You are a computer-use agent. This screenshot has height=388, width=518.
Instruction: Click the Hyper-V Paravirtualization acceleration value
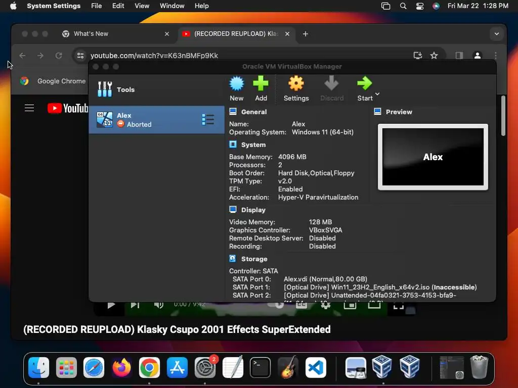[318, 198]
